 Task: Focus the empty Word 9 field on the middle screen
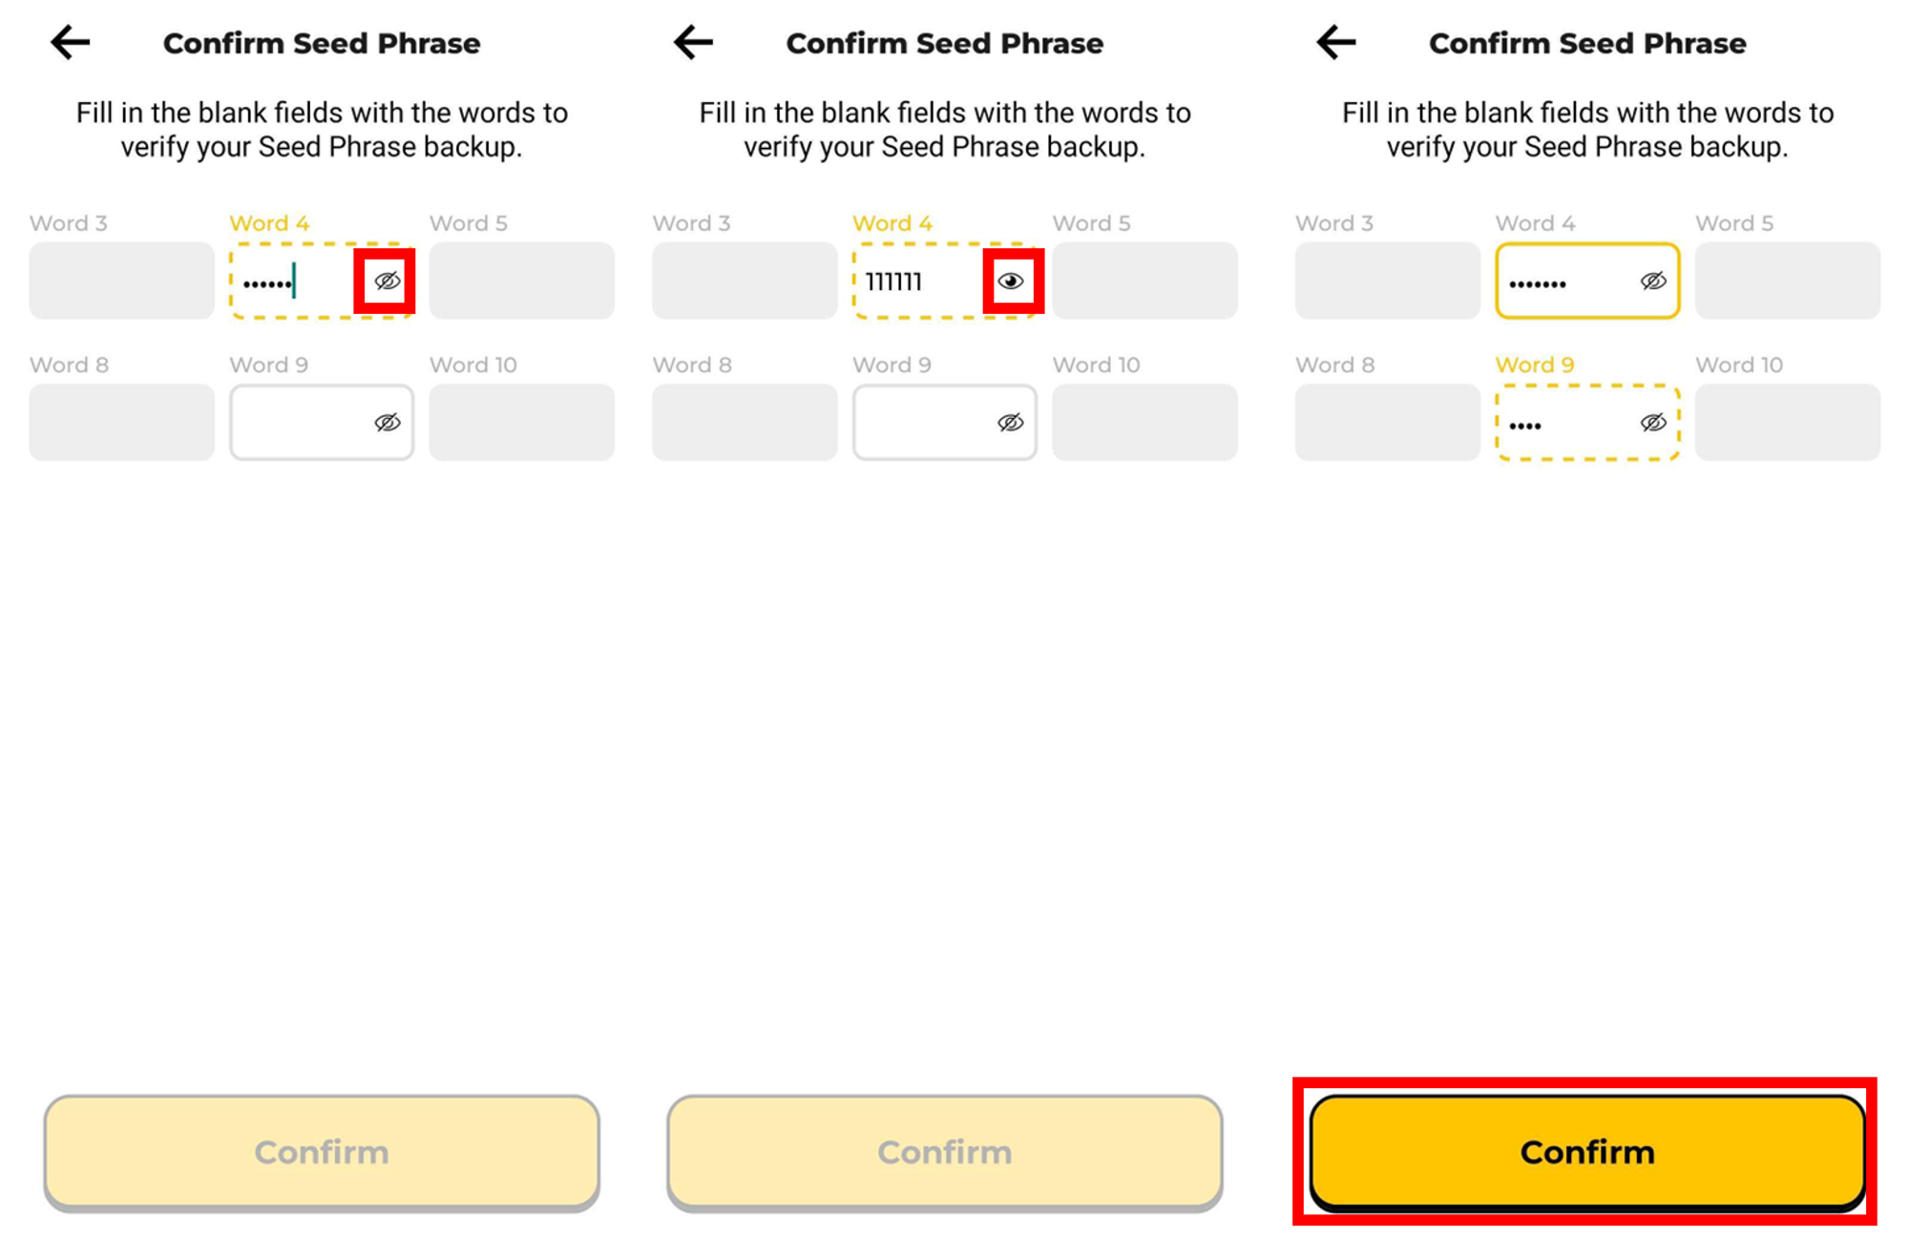(x=921, y=422)
